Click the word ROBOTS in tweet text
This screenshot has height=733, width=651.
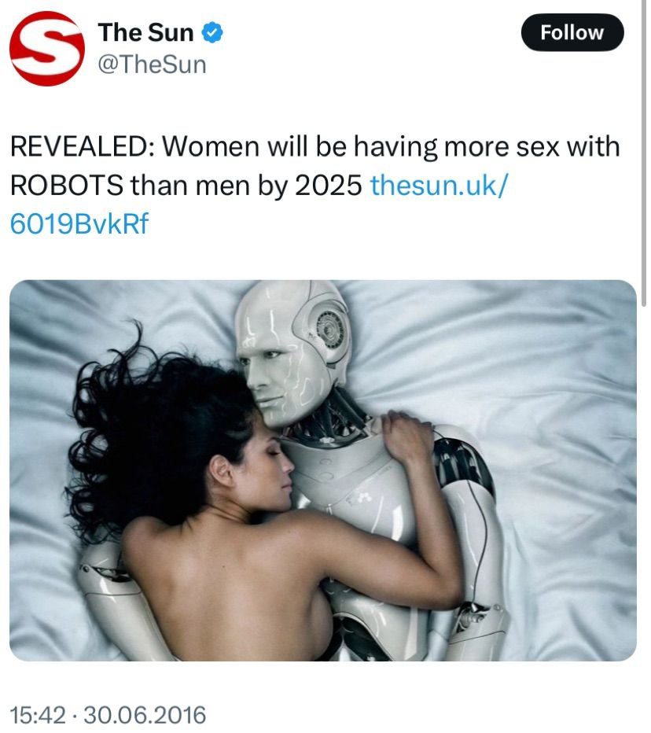(x=67, y=186)
